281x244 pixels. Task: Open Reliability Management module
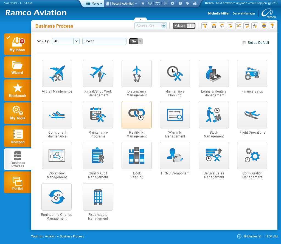pyautogui.click(x=136, y=114)
